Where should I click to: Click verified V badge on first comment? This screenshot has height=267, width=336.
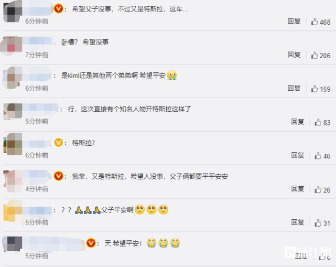[x=58, y=9]
